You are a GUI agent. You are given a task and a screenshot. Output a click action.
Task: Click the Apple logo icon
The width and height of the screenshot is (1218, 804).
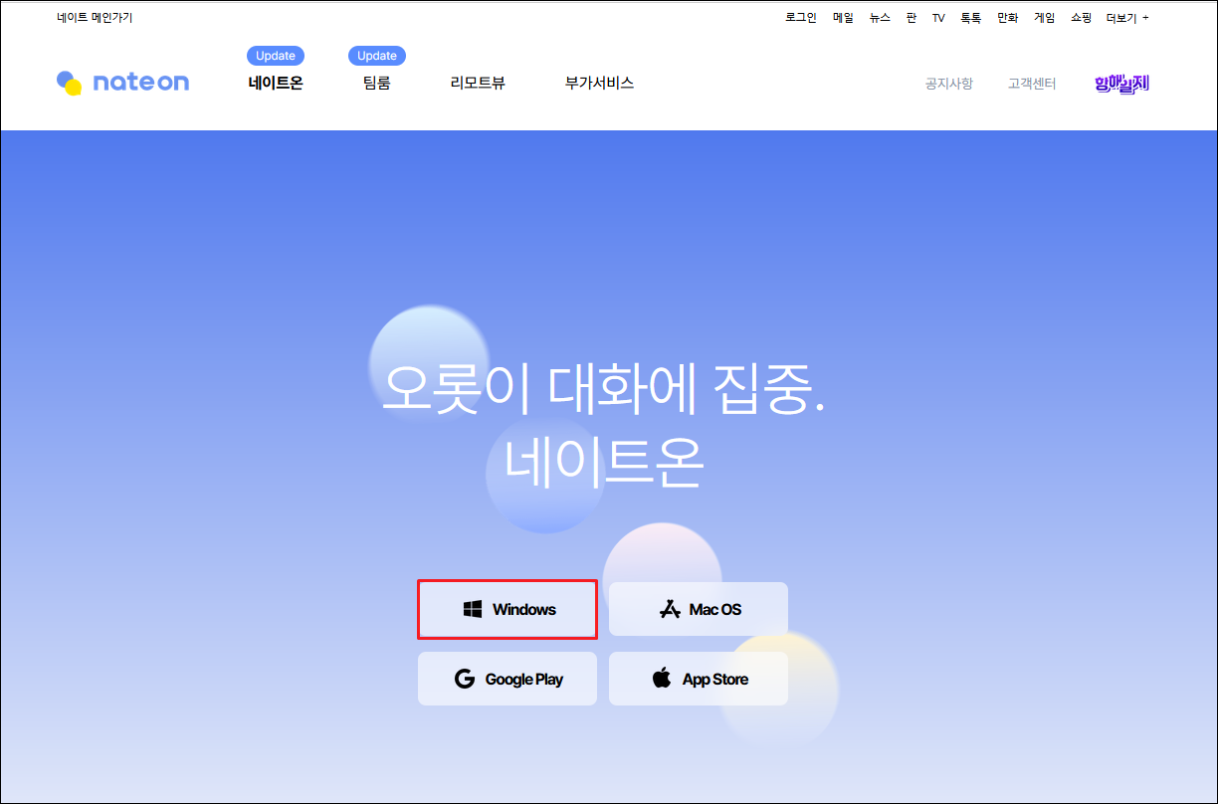click(x=662, y=679)
